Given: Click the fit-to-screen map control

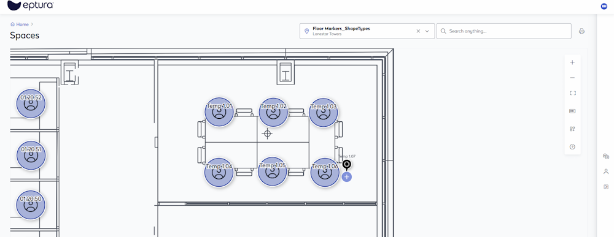Looking at the screenshot, I should pos(572,93).
